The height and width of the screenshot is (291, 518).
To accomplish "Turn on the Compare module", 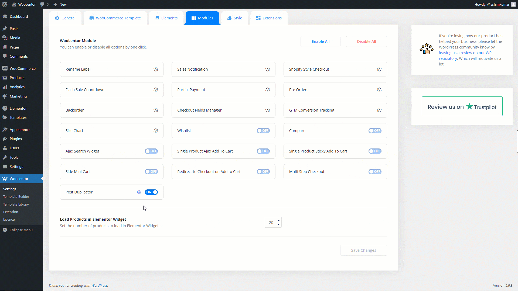I will click(375, 131).
